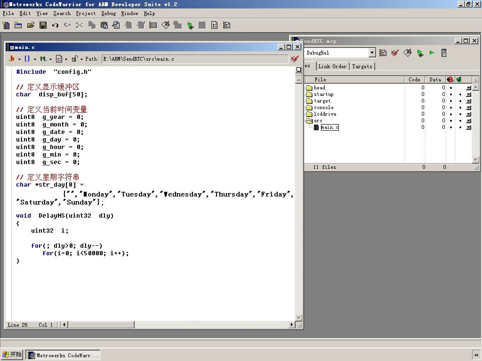Toggle the touch dot for the head folder
This screenshot has height=361, width=482.
451,88
